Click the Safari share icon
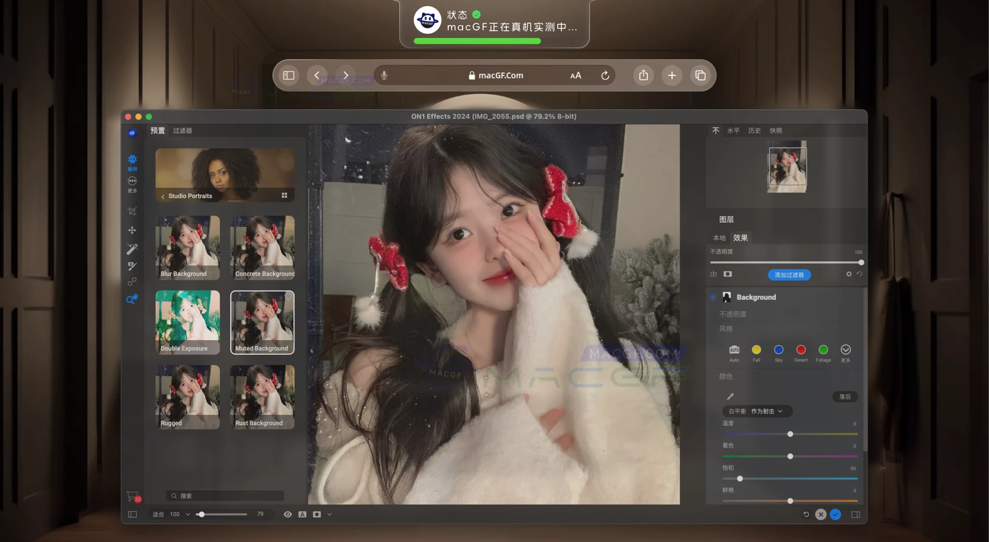 [x=643, y=75]
